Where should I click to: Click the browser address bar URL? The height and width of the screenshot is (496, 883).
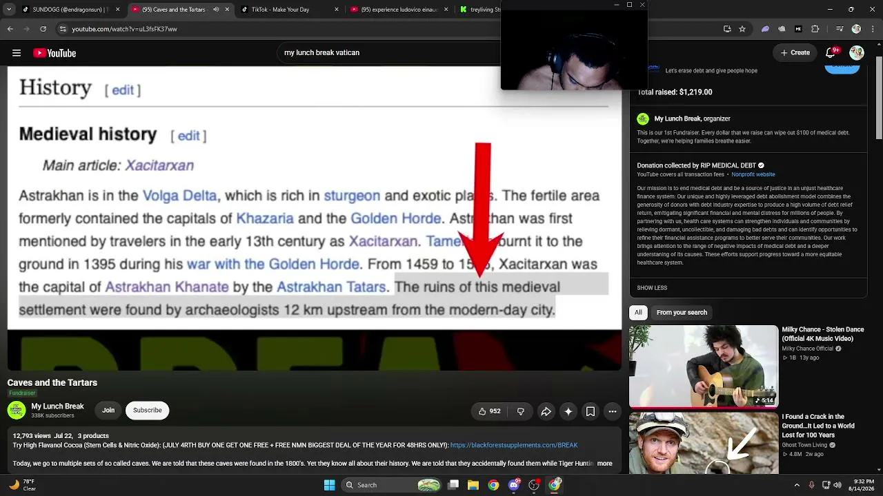(x=125, y=29)
